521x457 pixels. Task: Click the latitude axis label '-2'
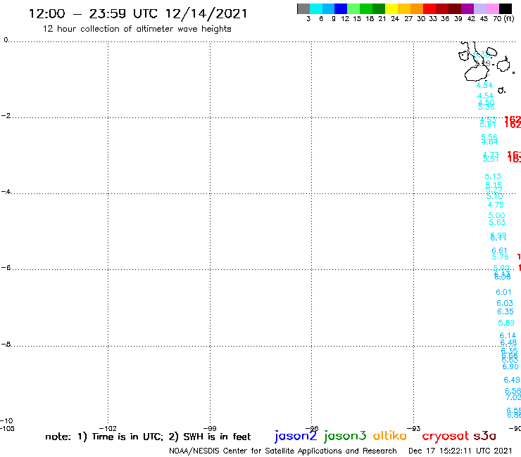coord(6,115)
